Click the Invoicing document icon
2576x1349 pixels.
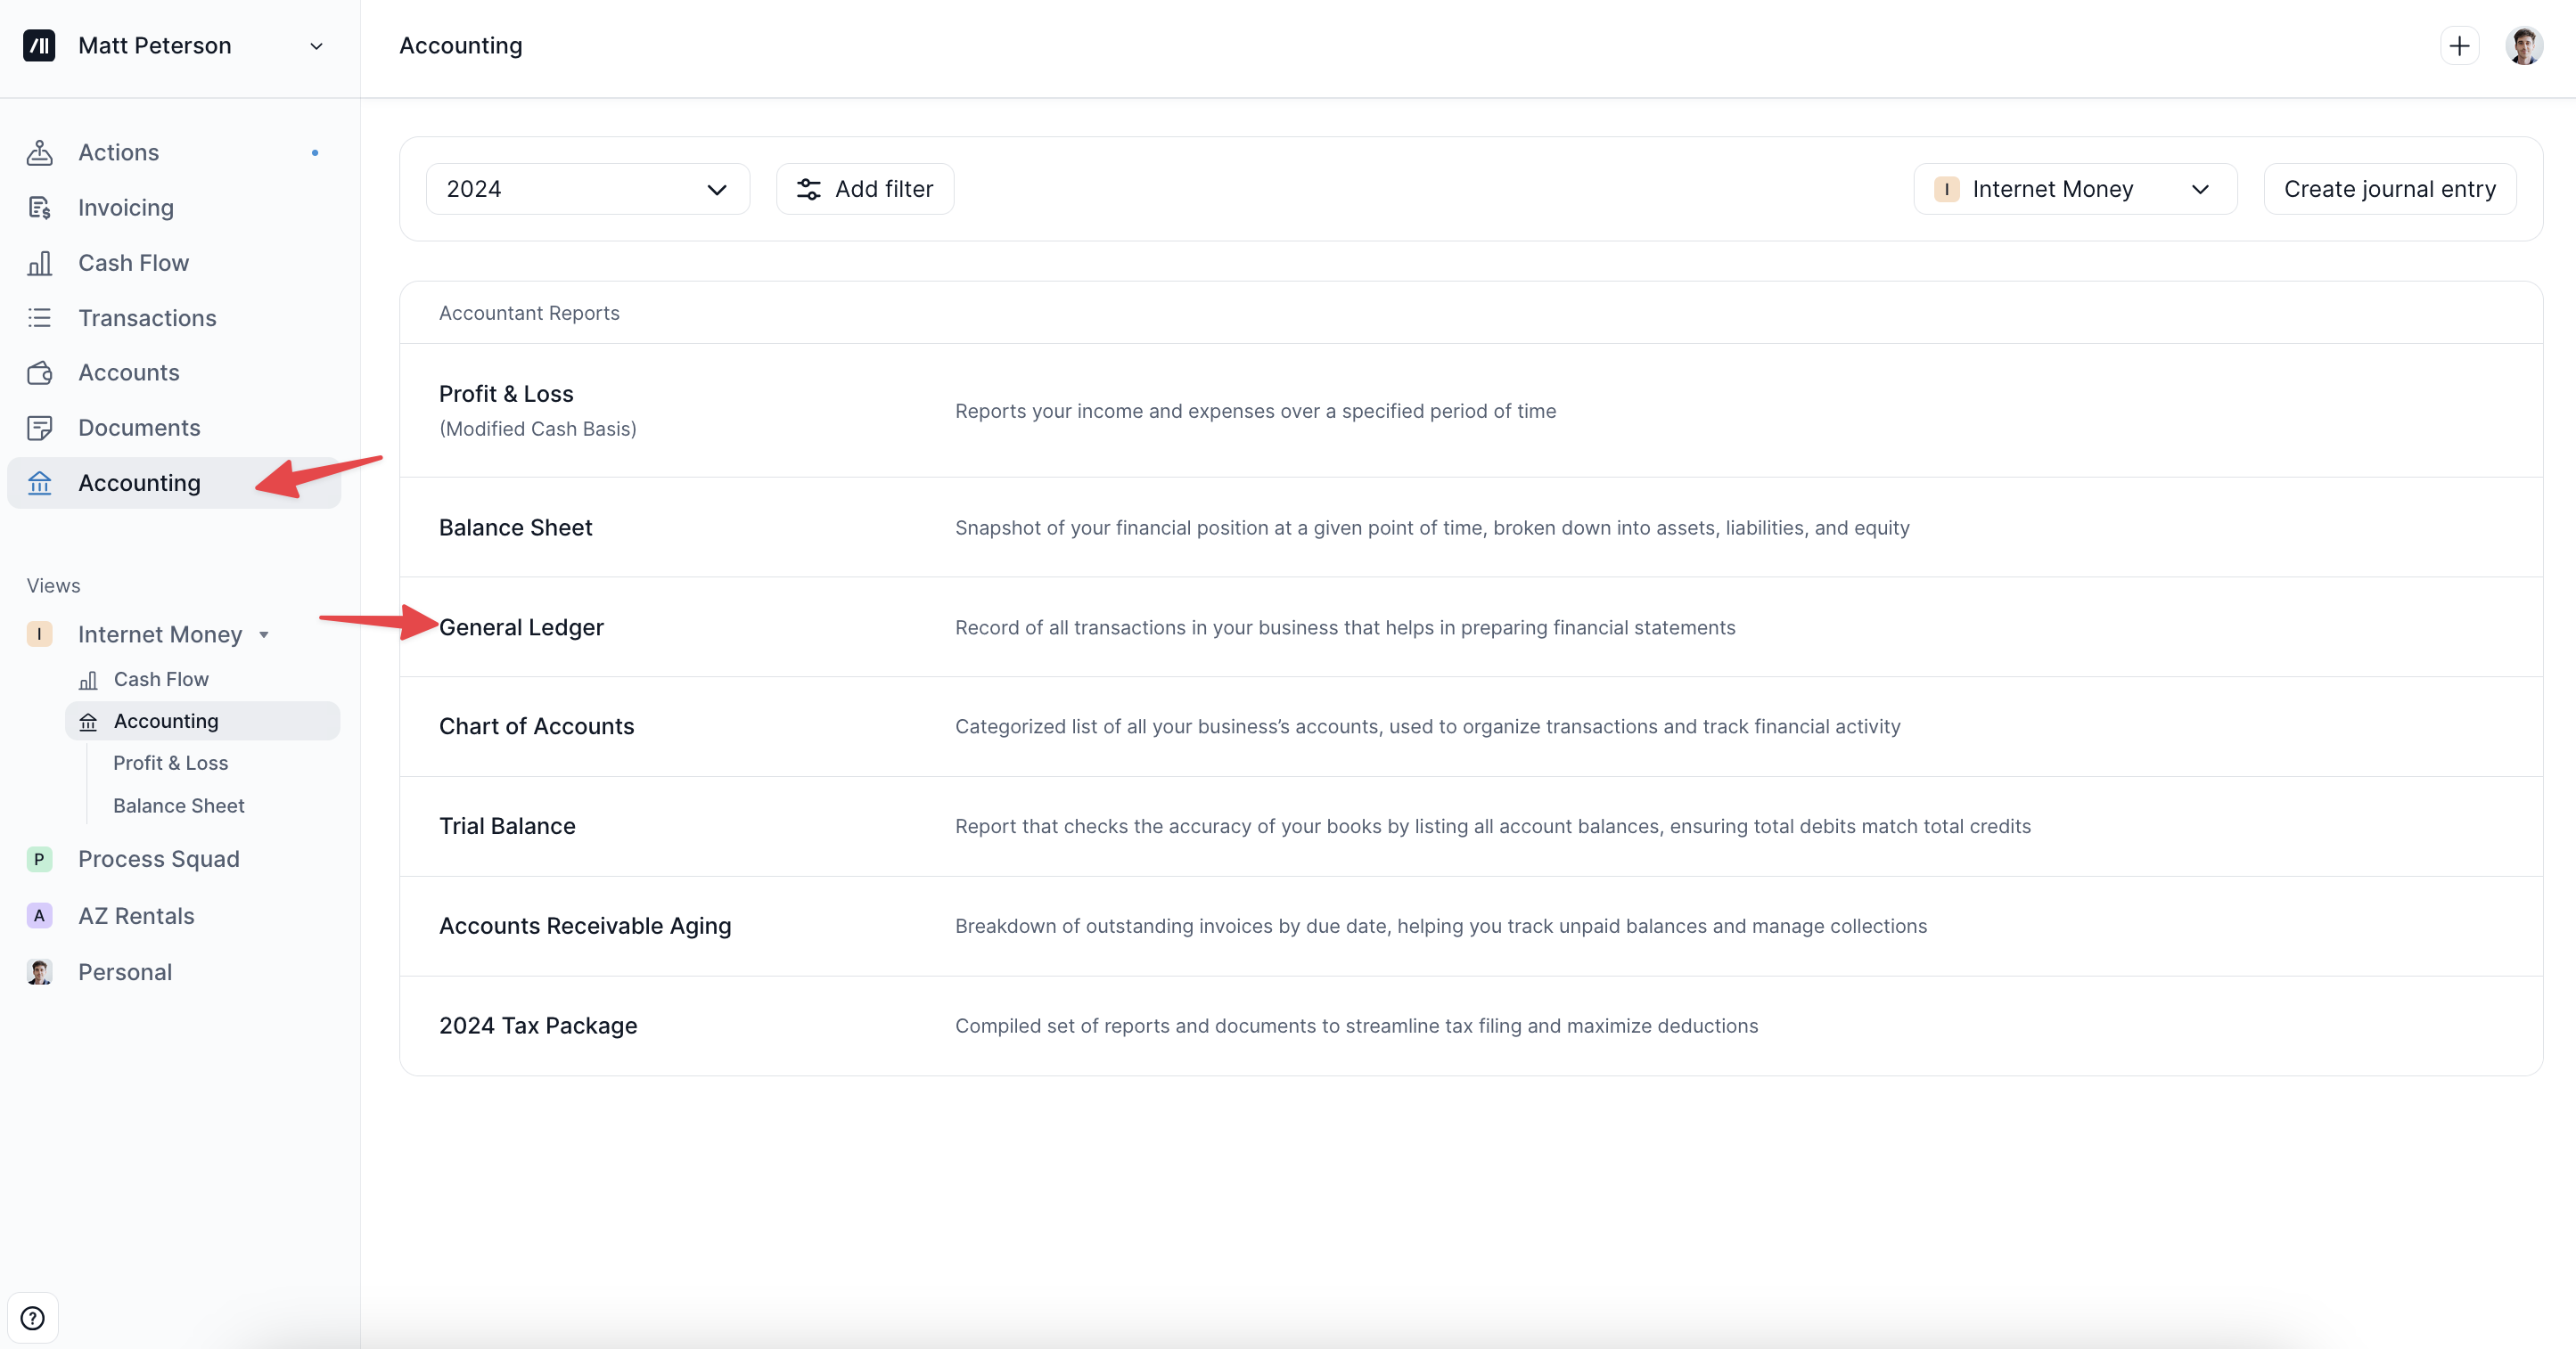tap(40, 207)
